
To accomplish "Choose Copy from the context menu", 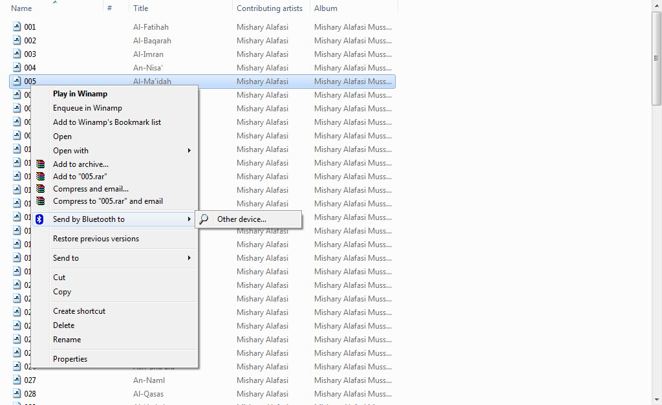I will tap(62, 292).
